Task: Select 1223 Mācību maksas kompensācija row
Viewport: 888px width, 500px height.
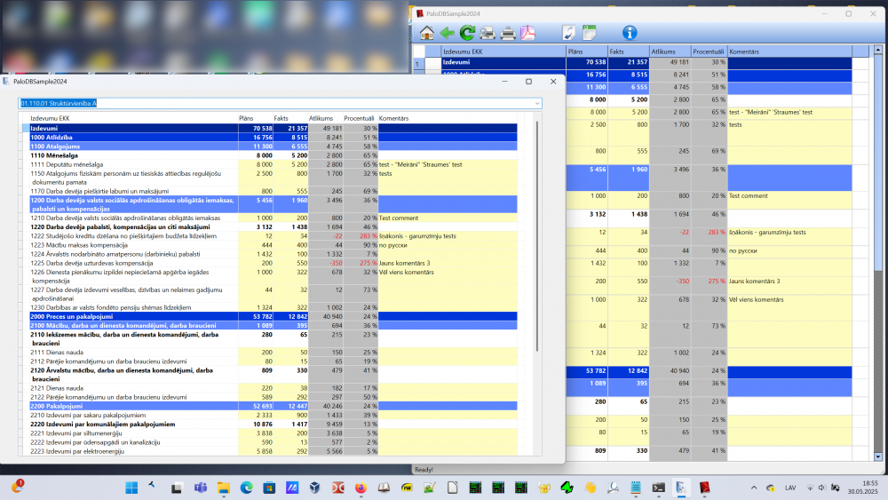Action: pyautogui.click(x=273, y=245)
